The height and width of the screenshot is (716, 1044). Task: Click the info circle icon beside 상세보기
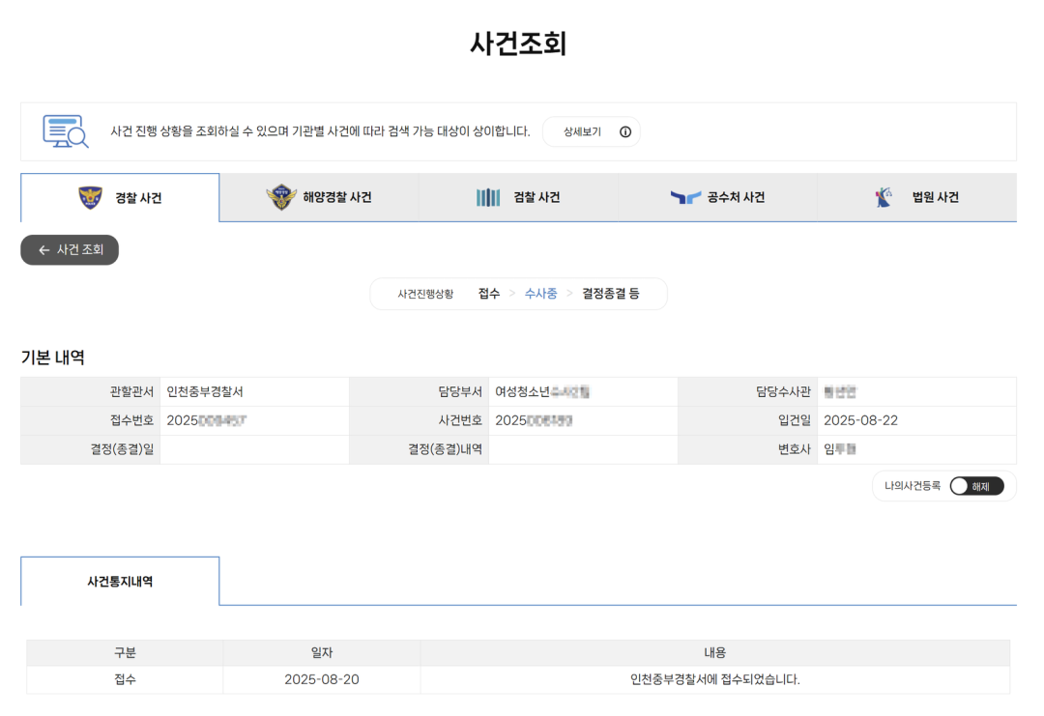[x=625, y=132]
